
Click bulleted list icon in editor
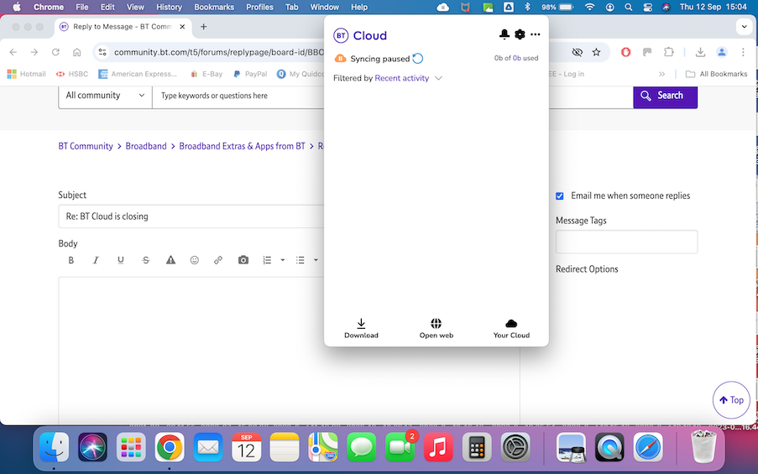coord(301,260)
